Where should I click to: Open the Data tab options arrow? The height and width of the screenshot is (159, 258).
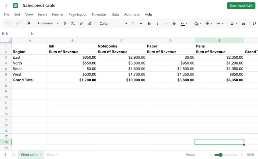point(57,154)
